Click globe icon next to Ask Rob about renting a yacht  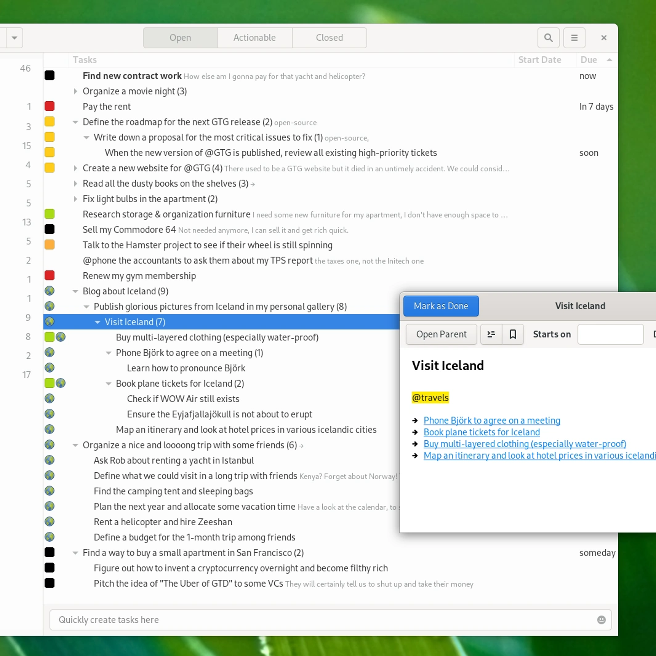click(x=50, y=460)
